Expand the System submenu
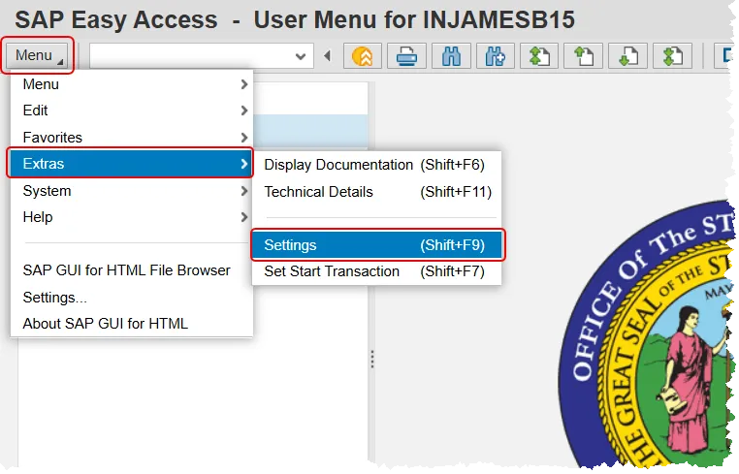The image size is (739, 474). click(132, 191)
